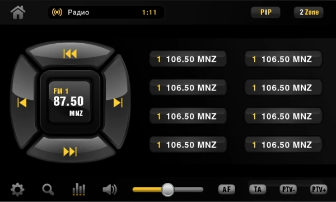
Task: Open the equalizer bars icon
Action: pyautogui.click(x=78, y=189)
